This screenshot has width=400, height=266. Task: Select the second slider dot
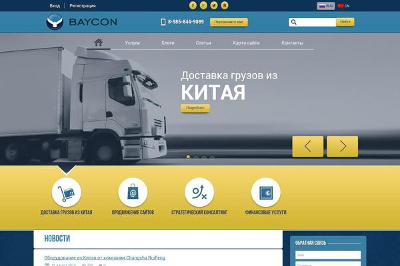[196, 157]
